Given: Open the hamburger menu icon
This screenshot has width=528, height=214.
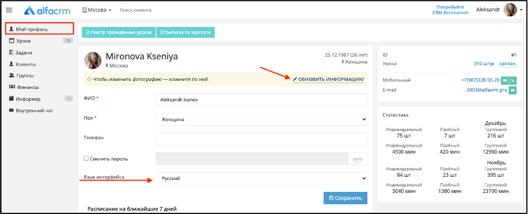Looking at the screenshot, I should [9, 10].
